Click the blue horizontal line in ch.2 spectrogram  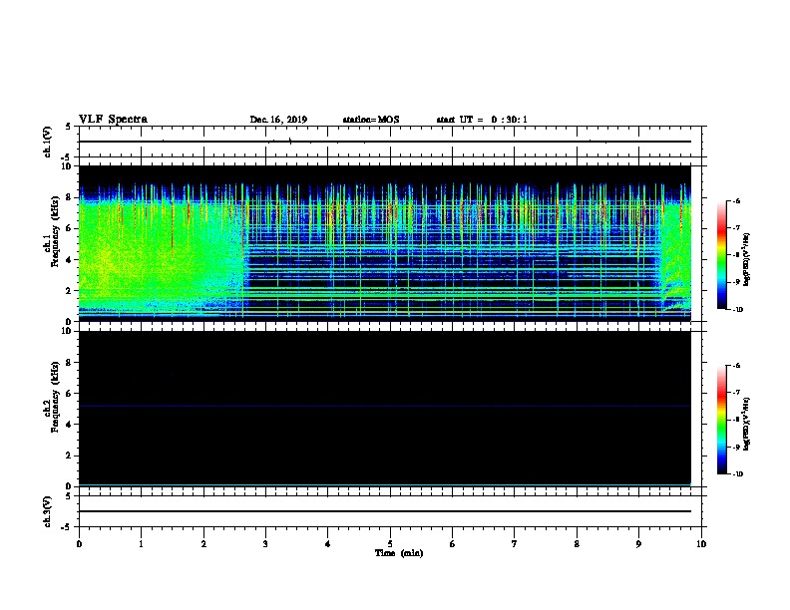(x=385, y=406)
